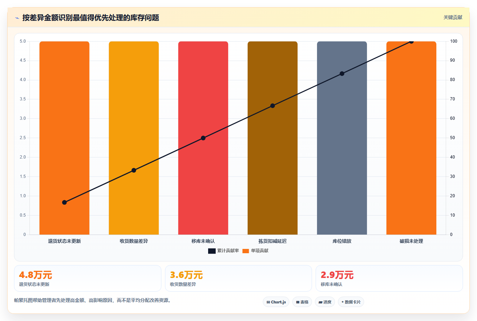Screen dimensions: 477x321
Task: Click the Chart.js tag chip
Action: point(276,302)
